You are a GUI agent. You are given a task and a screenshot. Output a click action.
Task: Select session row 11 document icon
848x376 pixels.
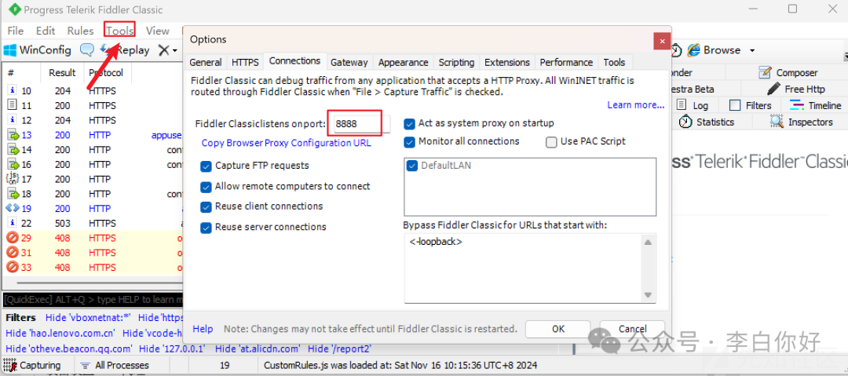[13, 105]
